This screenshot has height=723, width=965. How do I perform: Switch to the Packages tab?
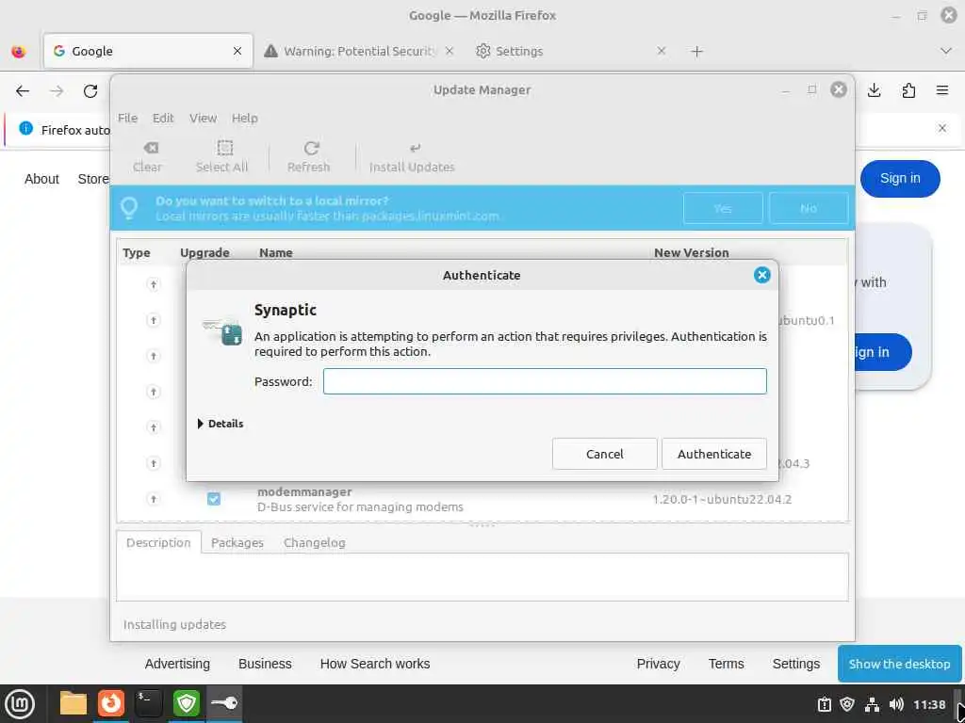[x=237, y=543]
